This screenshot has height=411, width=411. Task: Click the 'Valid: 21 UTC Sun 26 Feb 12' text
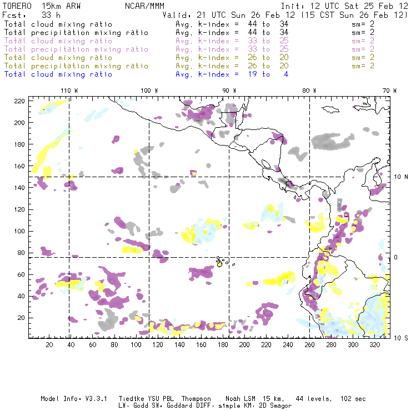[229, 15]
